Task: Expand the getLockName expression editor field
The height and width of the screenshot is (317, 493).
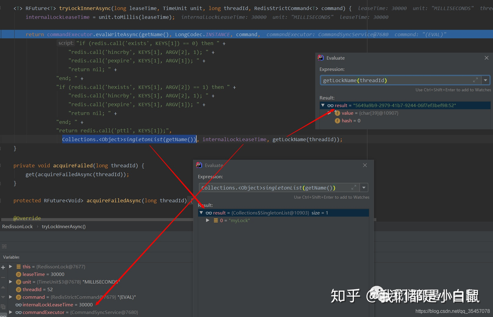Action: click(x=475, y=80)
